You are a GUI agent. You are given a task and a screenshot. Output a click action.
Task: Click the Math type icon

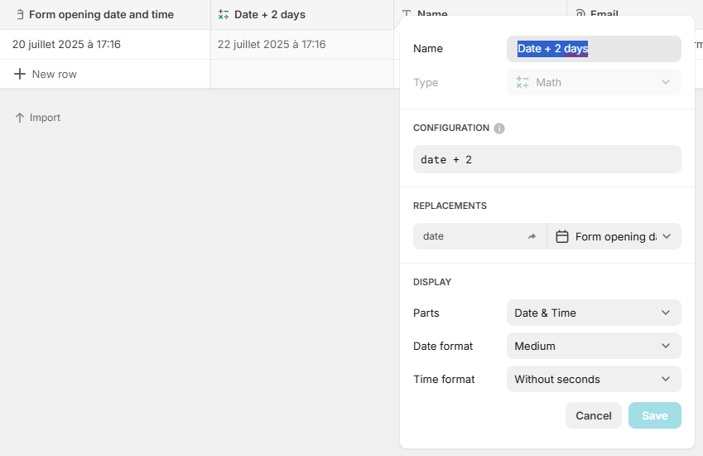pos(522,82)
